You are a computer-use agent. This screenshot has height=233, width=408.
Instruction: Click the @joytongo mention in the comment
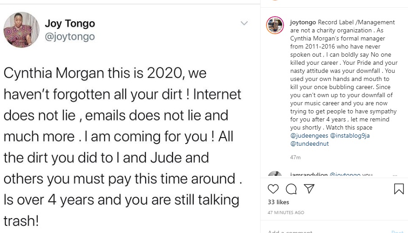click(x=345, y=175)
